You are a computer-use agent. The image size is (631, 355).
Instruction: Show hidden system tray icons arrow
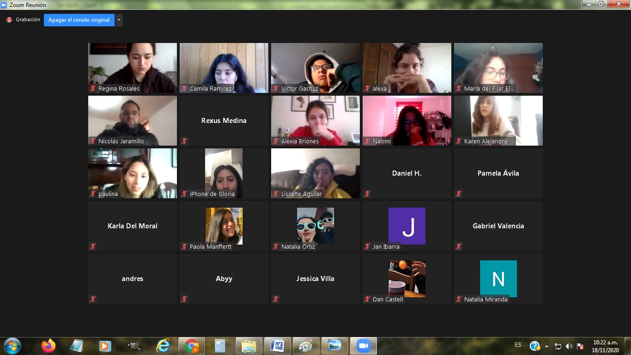click(x=547, y=346)
